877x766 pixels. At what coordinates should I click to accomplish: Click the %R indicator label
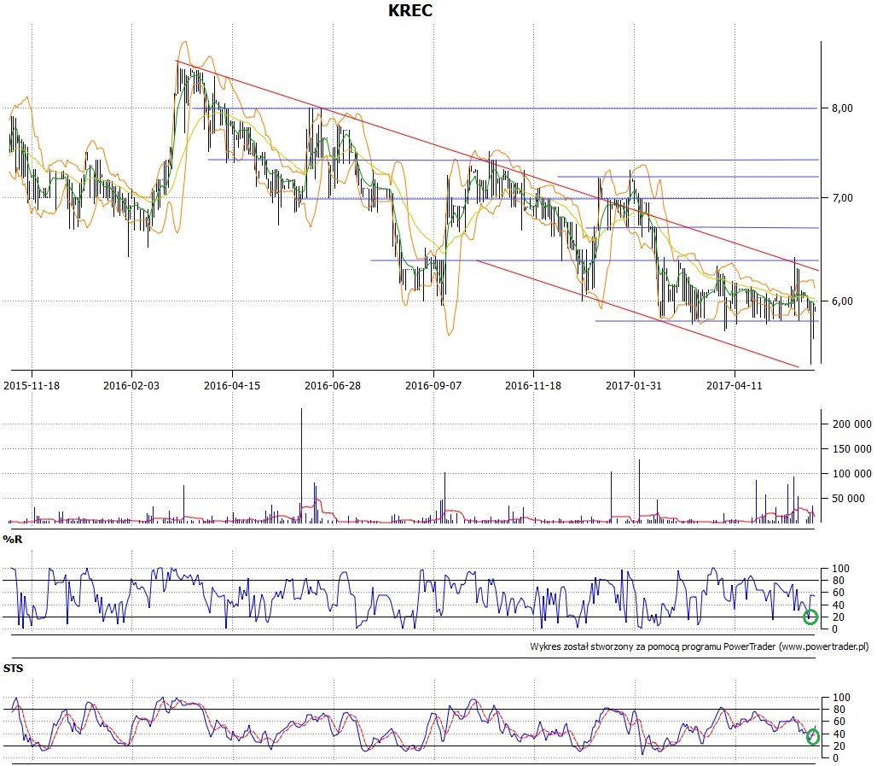pos(12,540)
